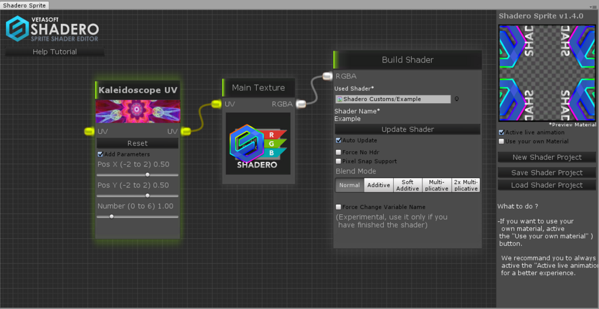
Task: Enable Force Change Variable Name checkbox
Action: coord(339,207)
